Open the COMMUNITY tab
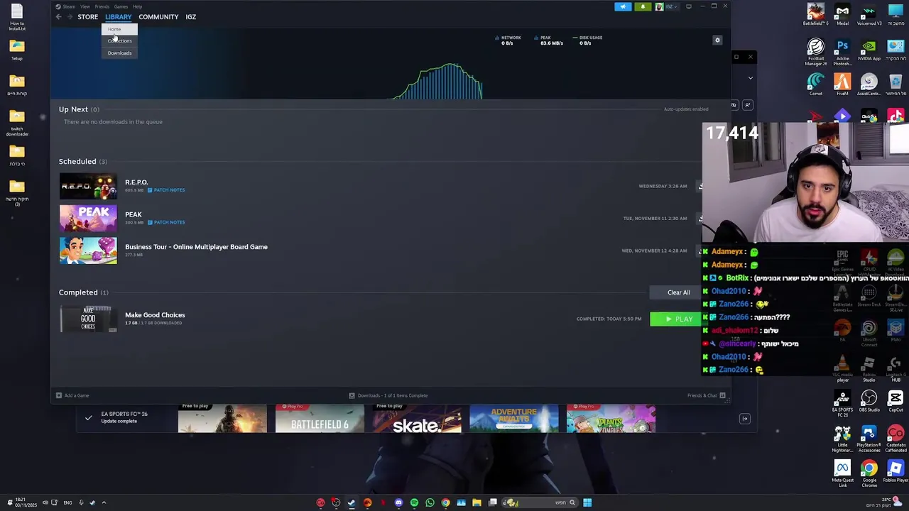This screenshot has width=909, height=511. 158,17
